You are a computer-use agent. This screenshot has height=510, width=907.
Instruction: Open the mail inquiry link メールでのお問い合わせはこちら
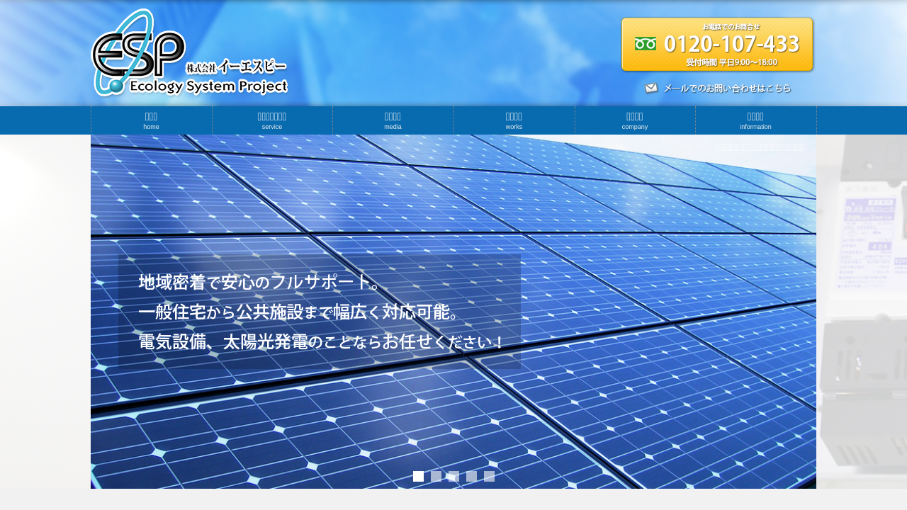[726, 89]
